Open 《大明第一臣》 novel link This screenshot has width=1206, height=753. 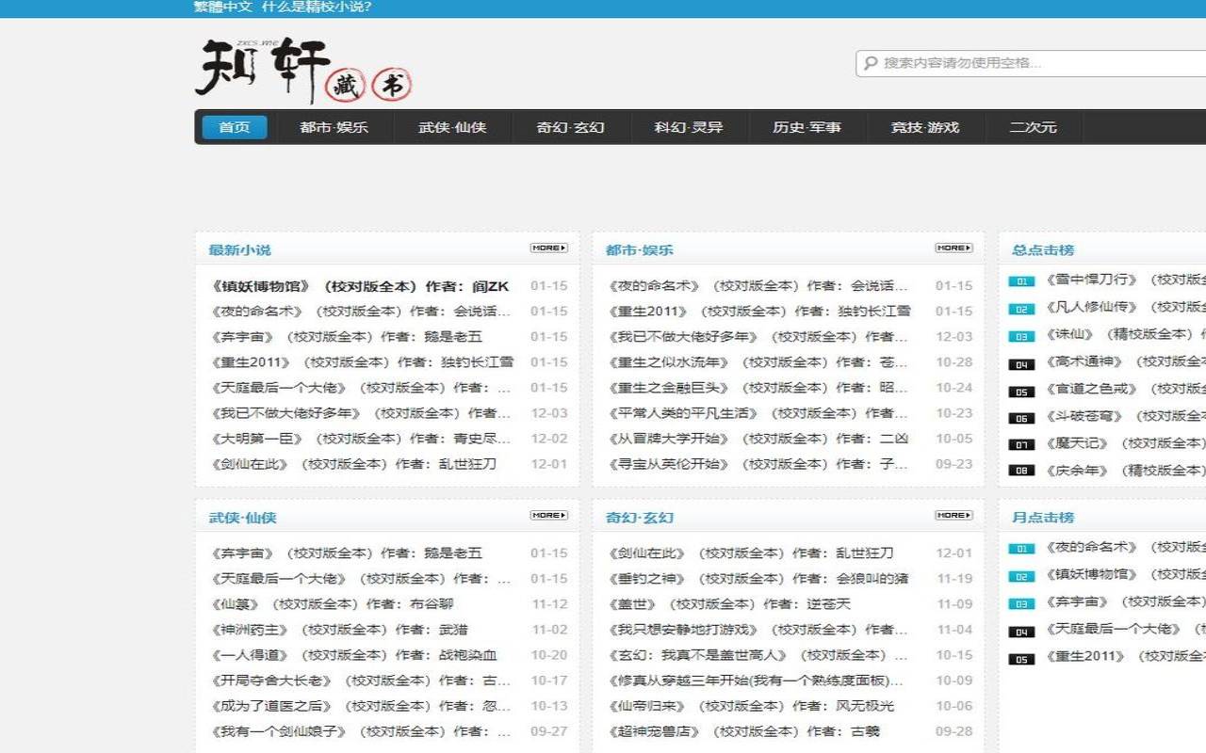tap(360, 439)
